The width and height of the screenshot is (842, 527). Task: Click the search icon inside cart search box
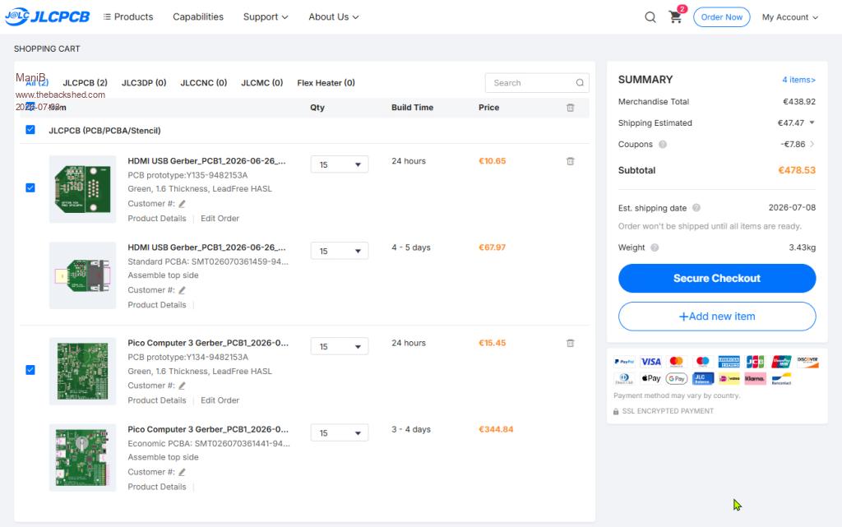[580, 83]
